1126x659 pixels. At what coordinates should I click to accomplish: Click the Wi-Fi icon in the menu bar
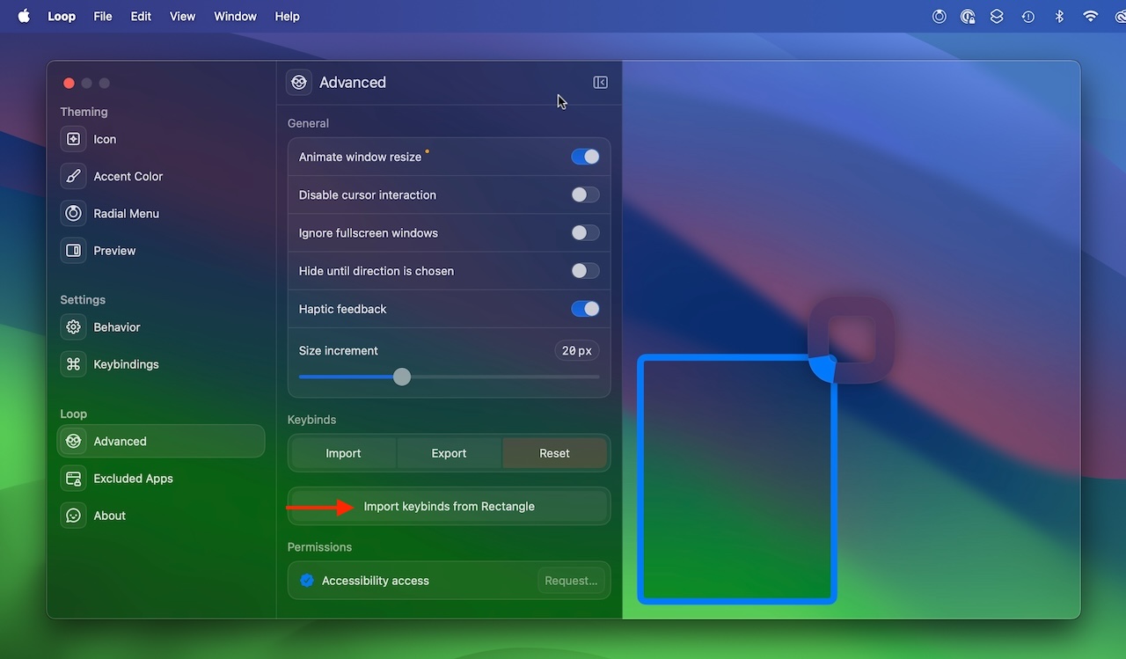(x=1091, y=16)
